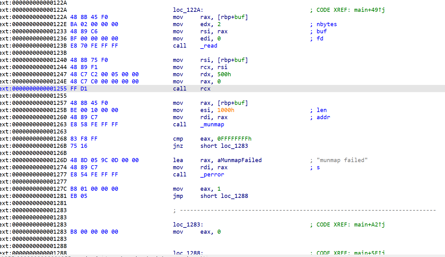Select the "munmap failed" comment text
The image size is (445, 257).
click(x=341, y=160)
